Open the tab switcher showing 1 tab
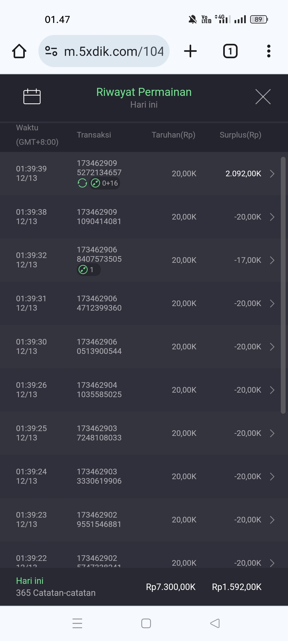This screenshot has height=641, width=288. point(230,51)
